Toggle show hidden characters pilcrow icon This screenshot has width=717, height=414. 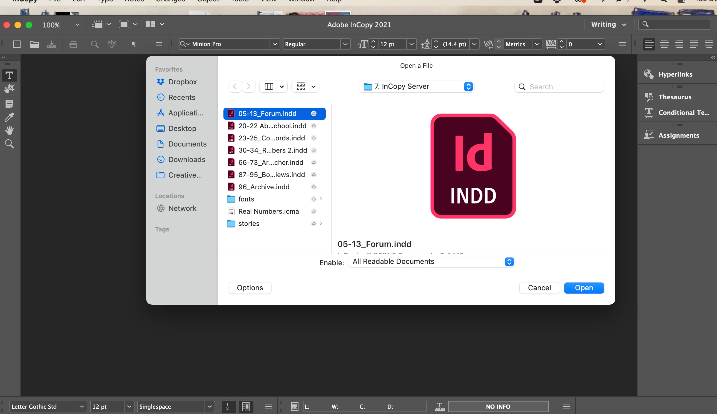point(134,44)
